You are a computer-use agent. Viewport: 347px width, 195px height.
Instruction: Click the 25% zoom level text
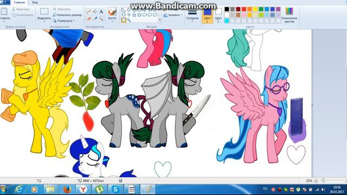point(309,180)
